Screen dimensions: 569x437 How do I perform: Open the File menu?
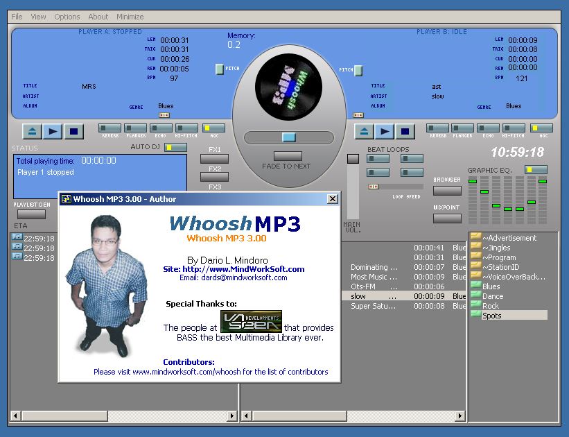pyautogui.click(x=17, y=17)
